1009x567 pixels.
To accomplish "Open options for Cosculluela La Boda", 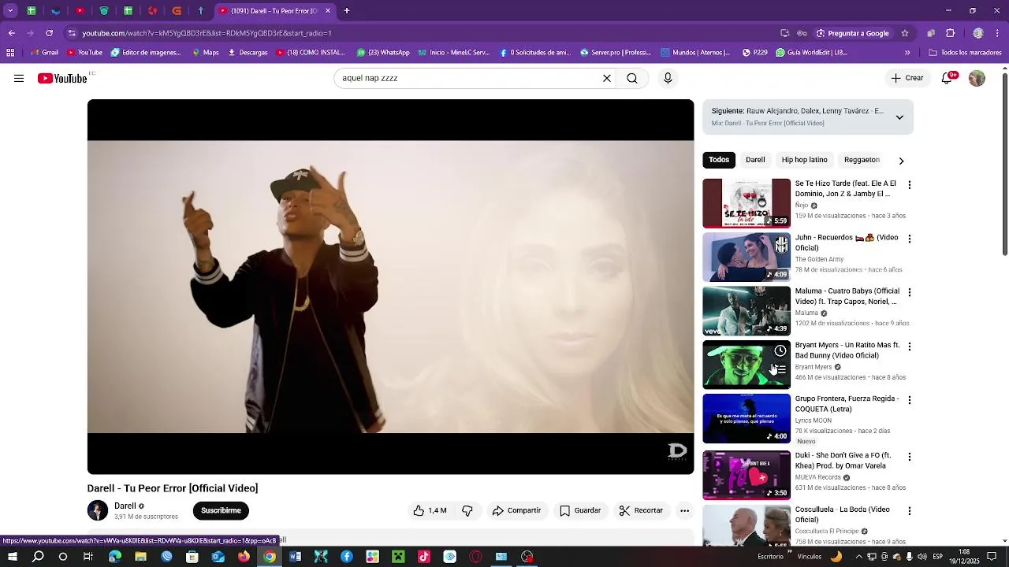I will point(910,511).
